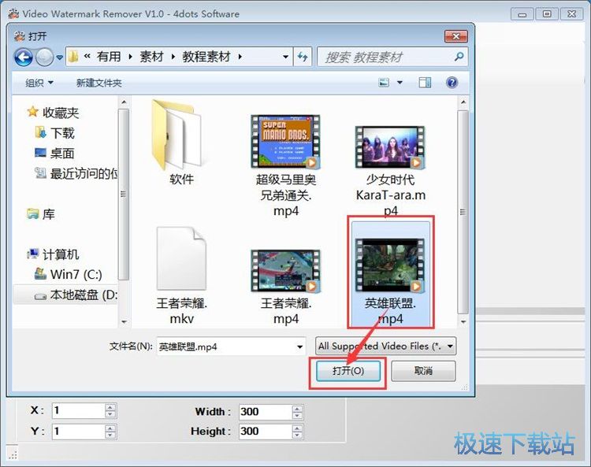Click the folder icon in address bar

(x=73, y=57)
